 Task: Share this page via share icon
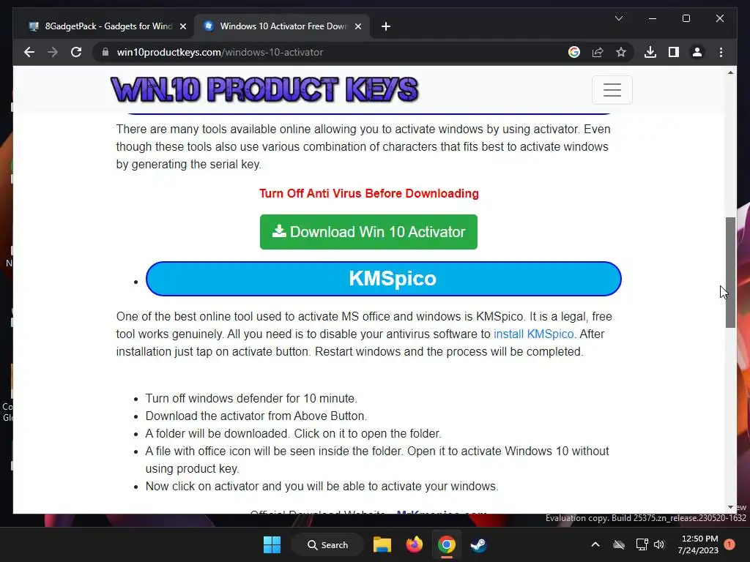(x=598, y=52)
